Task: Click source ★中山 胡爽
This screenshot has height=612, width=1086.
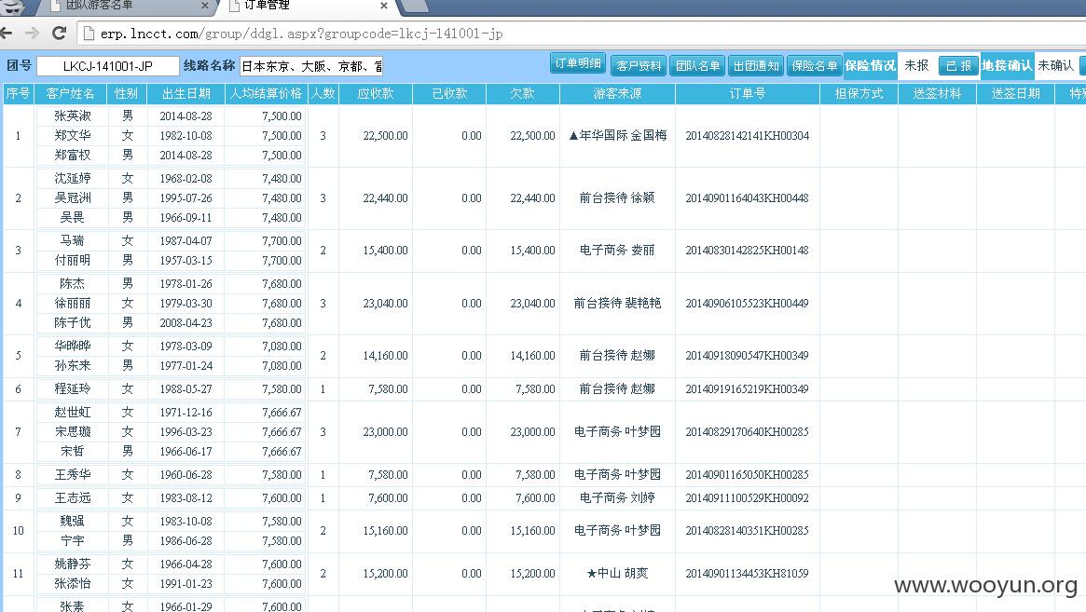Action: coord(617,574)
